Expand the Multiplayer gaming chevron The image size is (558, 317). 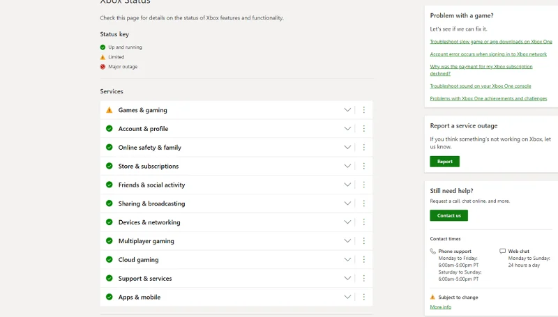347,240
